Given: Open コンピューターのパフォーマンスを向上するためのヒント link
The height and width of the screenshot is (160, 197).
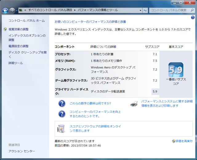Looking at the screenshot, I should [95, 114].
